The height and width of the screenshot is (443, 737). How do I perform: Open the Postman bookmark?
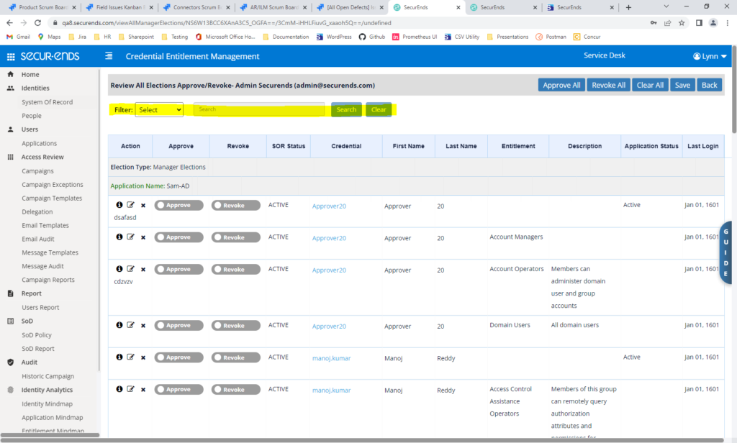click(x=551, y=37)
